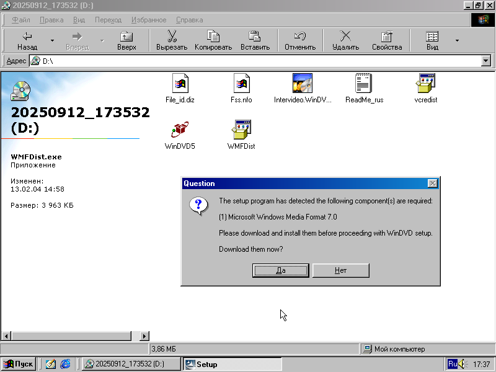Open the Назад history dropdown arrow
Viewport: 496px width, 372px height.
click(x=53, y=40)
